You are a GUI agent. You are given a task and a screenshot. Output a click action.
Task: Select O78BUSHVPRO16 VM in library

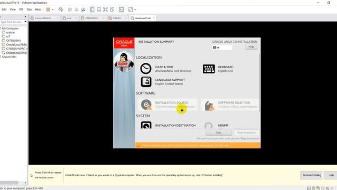pyautogui.click(x=16, y=49)
